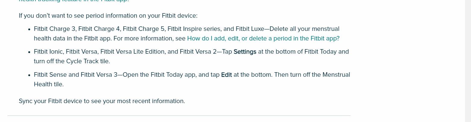This screenshot has width=471, height=122.
Task: Click the sentence starting "If you don't want"
Action: (108, 16)
